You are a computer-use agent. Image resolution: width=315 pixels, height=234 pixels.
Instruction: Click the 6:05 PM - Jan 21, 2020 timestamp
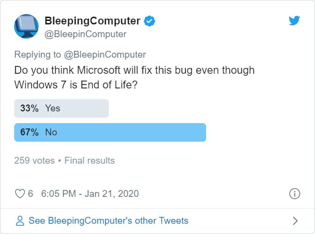(x=90, y=193)
